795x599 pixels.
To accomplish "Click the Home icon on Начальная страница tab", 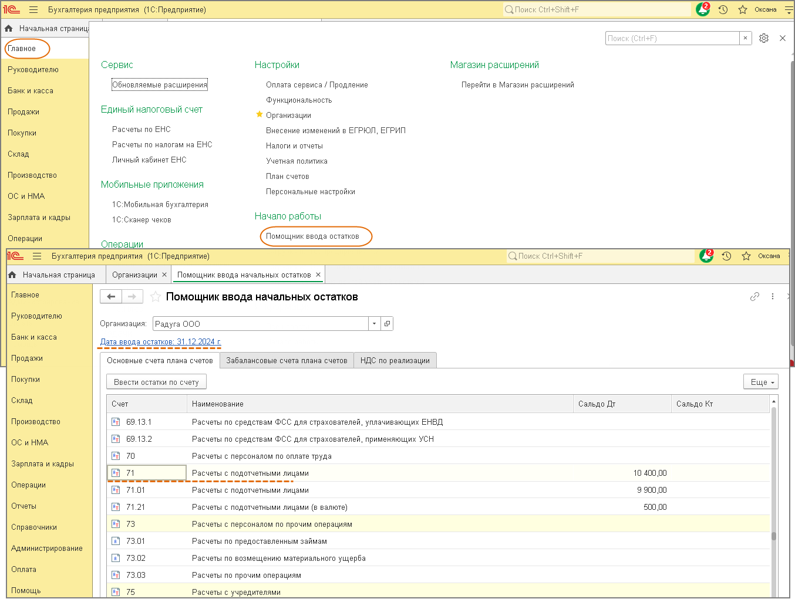I will [x=12, y=275].
